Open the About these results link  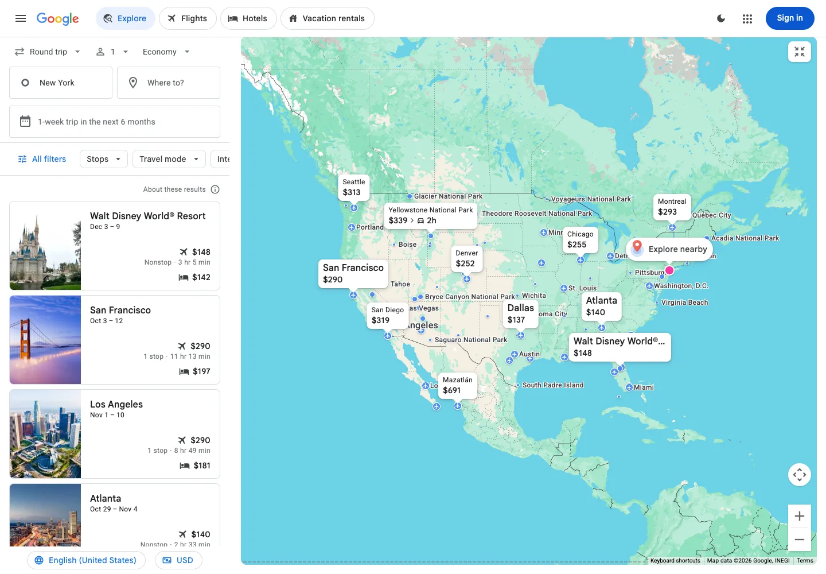[174, 189]
